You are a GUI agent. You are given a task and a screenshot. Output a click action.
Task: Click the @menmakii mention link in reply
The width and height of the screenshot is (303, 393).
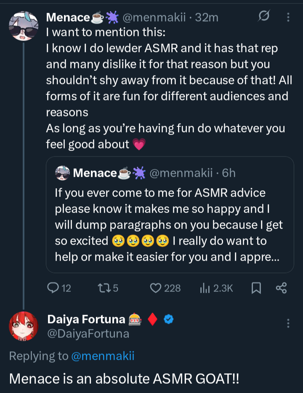point(103,356)
